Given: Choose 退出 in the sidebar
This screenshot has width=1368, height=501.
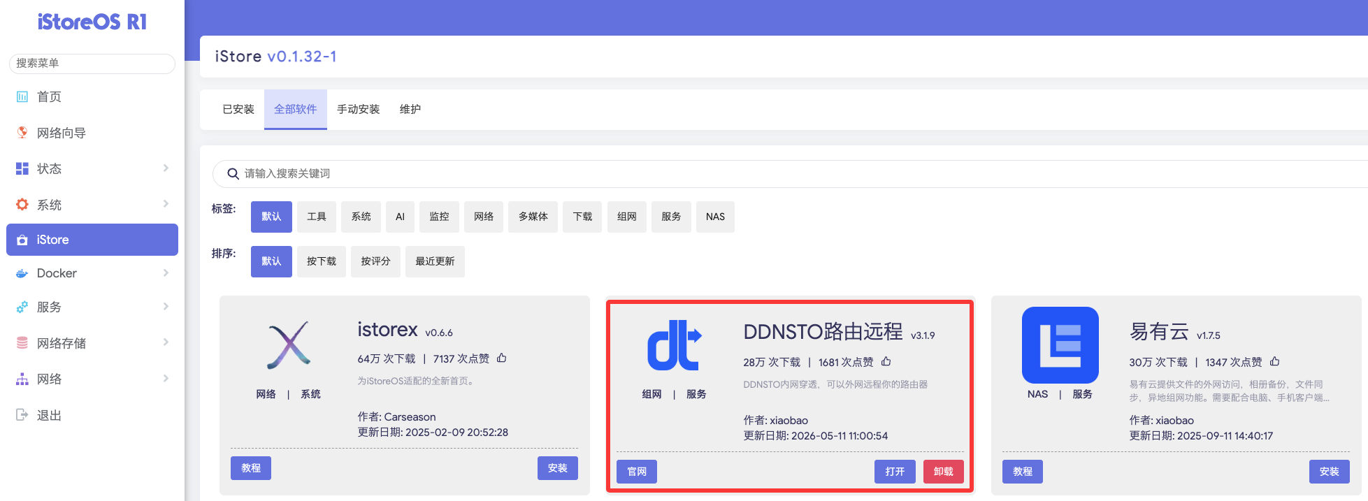Looking at the screenshot, I should 92,415.
